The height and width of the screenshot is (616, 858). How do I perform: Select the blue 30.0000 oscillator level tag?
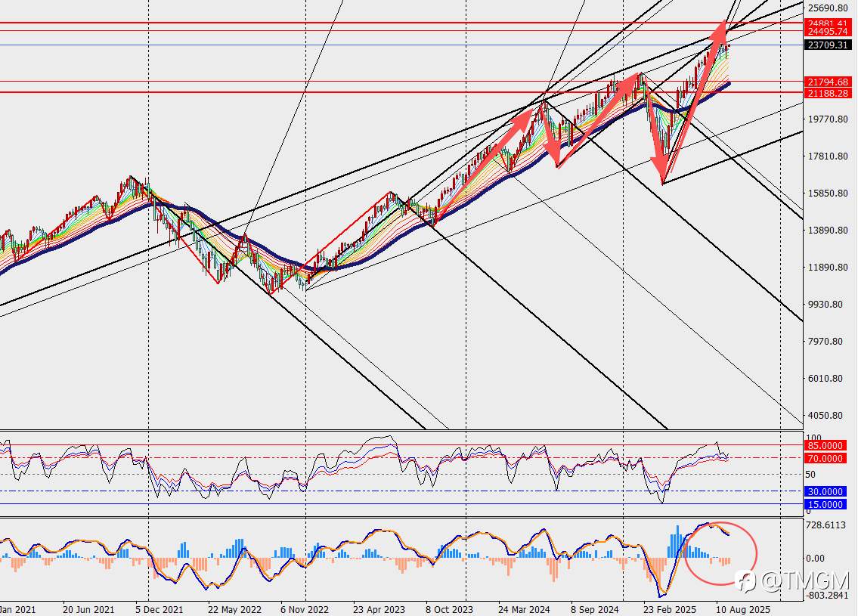825,492
